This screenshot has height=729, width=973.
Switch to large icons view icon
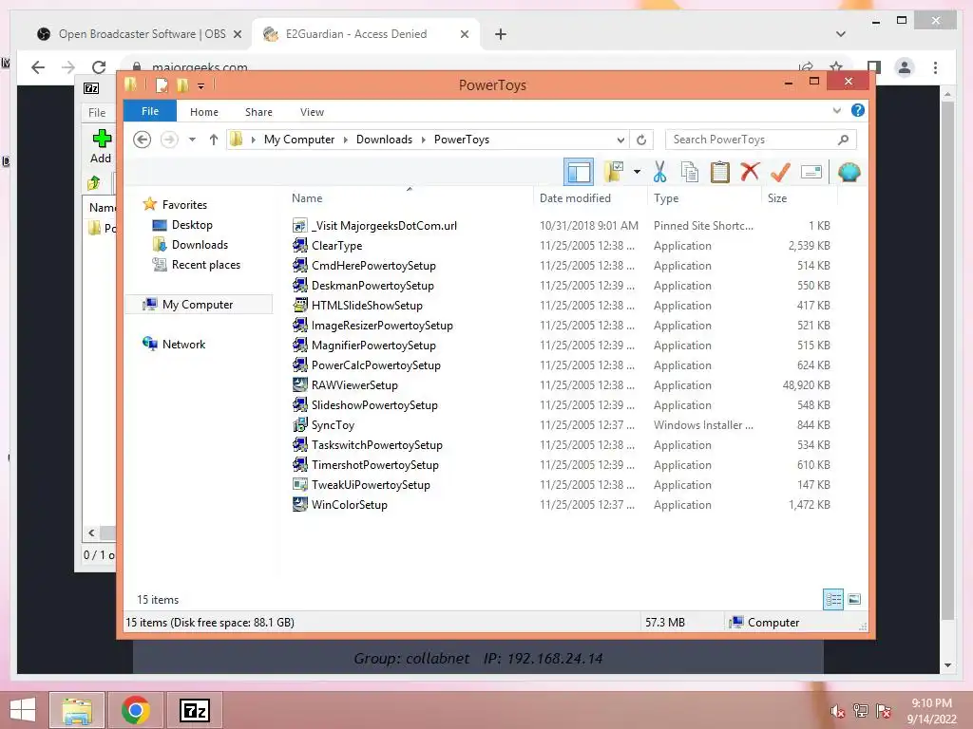click(854, 599)
